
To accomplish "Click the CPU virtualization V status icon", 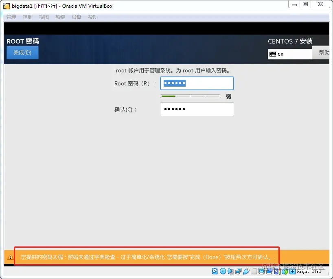I will pyautogui.click(x=277, y=271).
